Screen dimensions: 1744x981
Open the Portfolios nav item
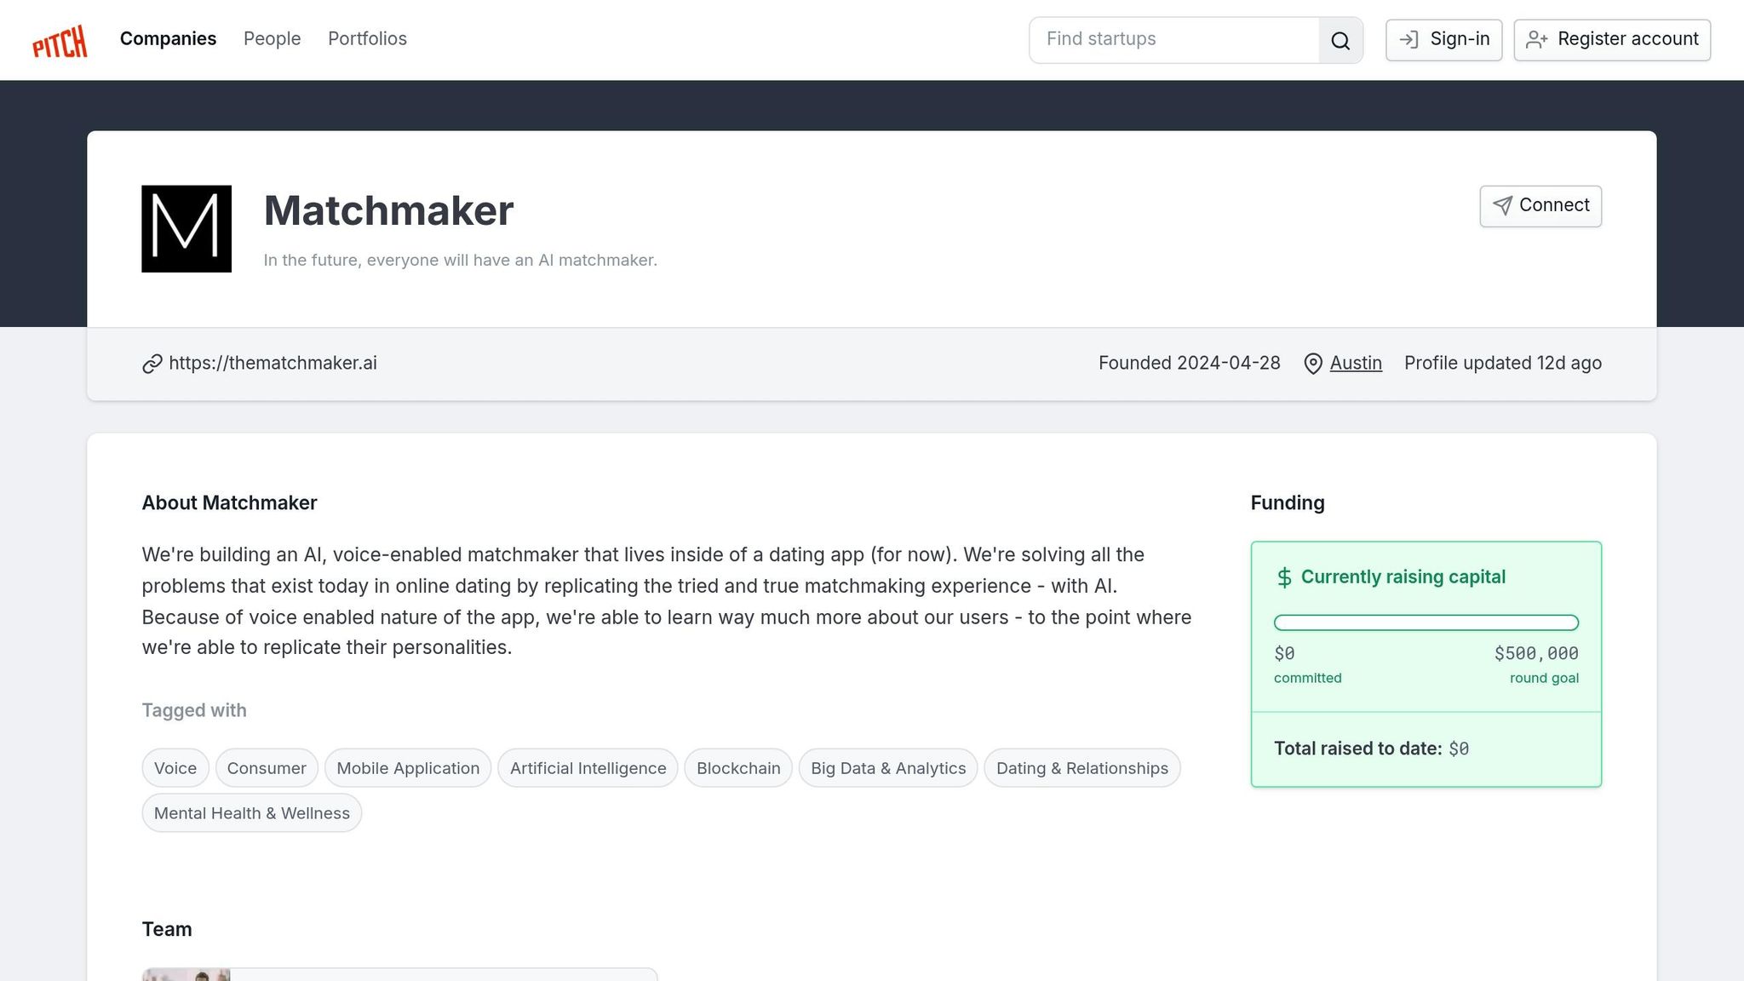(x=367, y=39)
